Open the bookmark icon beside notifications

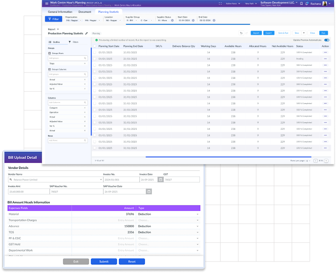(301, 4)
